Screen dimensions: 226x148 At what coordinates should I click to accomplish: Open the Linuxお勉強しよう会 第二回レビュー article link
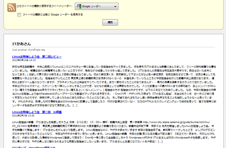tap(37, 57)
